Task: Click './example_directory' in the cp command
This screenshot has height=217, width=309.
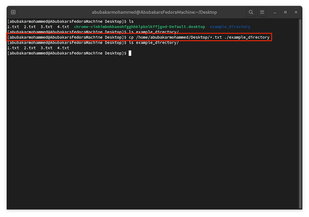Action: pos(247,38)
